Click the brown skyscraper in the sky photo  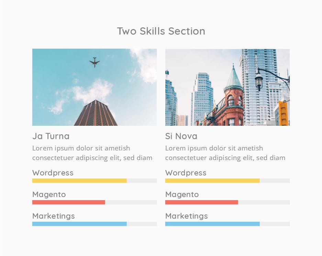click(96, 113)
